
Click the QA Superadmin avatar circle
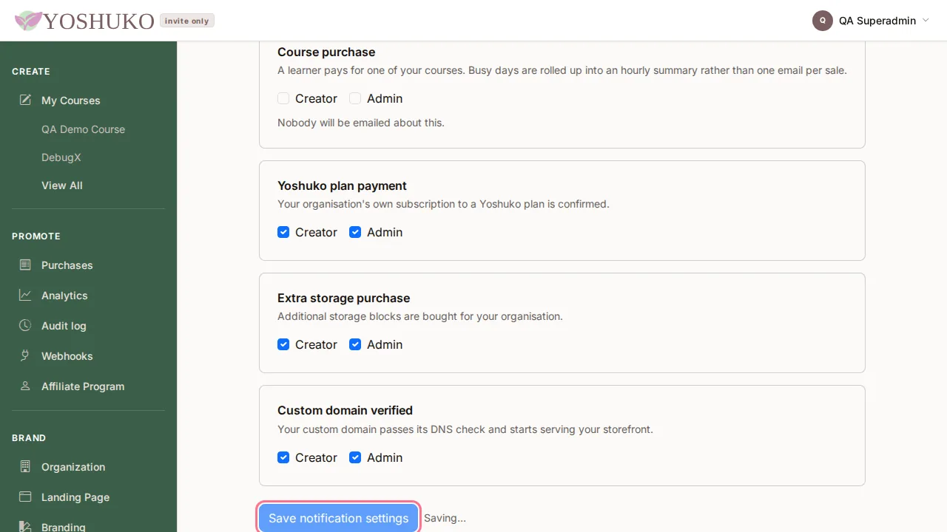tap(823, 21)
